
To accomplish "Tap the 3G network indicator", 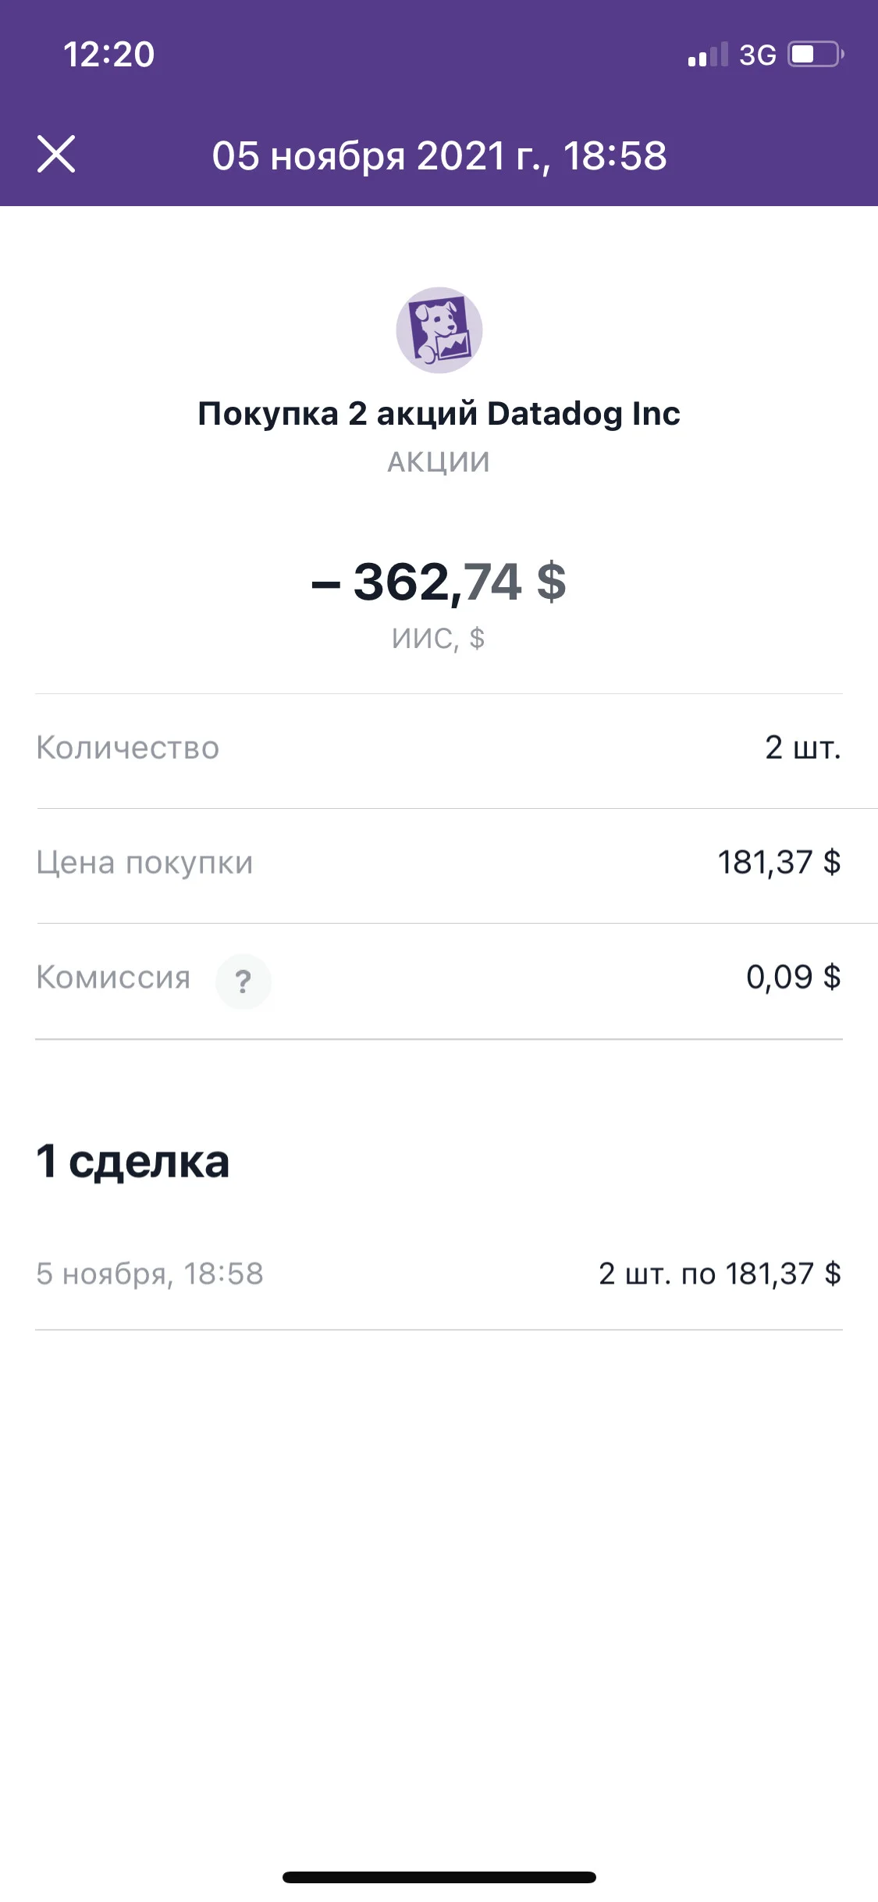I will tap(758, 55).
